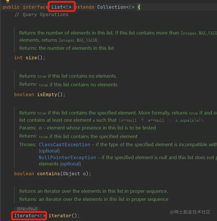This screenshot has height=221, width=217.
Task: Click the Iterator<E> return type
Action: 30,216
